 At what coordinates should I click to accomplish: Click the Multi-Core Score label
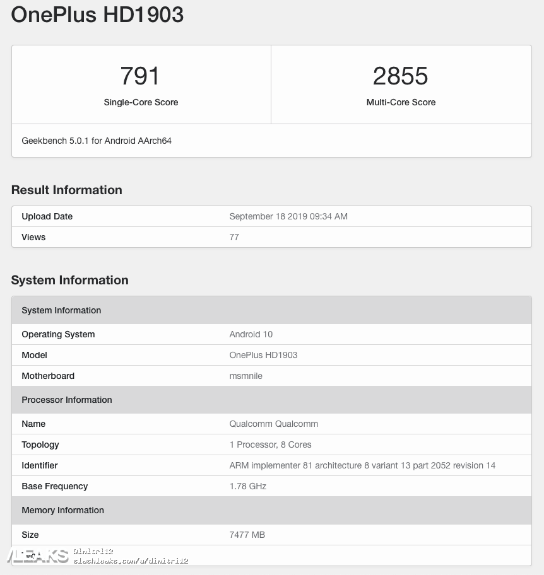[x=401, y=102]
